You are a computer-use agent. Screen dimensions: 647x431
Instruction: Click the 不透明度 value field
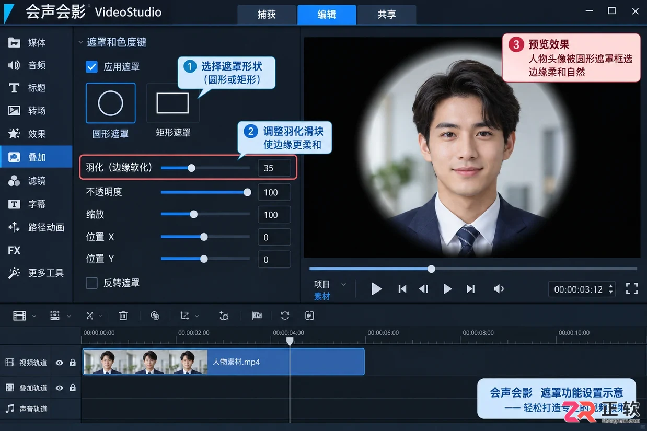(x=274, y=192)
